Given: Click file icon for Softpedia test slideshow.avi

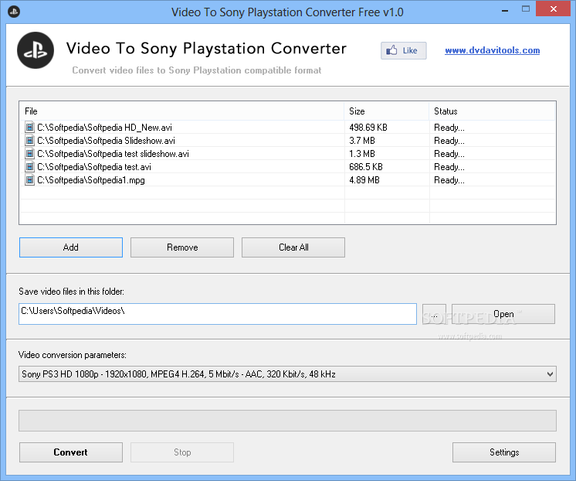Looking at the screenshot, I should (x=29, y=154).
